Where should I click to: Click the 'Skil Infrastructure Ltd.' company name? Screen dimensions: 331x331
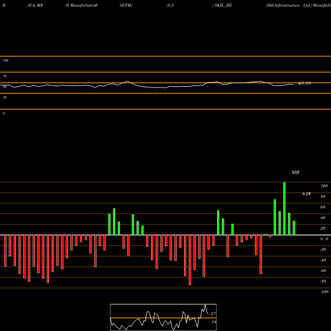[289, 5]
